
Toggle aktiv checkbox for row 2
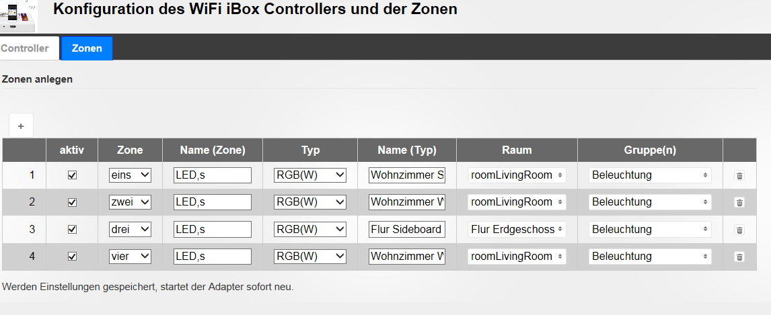[73, 202]
